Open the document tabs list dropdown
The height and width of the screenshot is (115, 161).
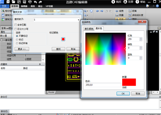159,28
